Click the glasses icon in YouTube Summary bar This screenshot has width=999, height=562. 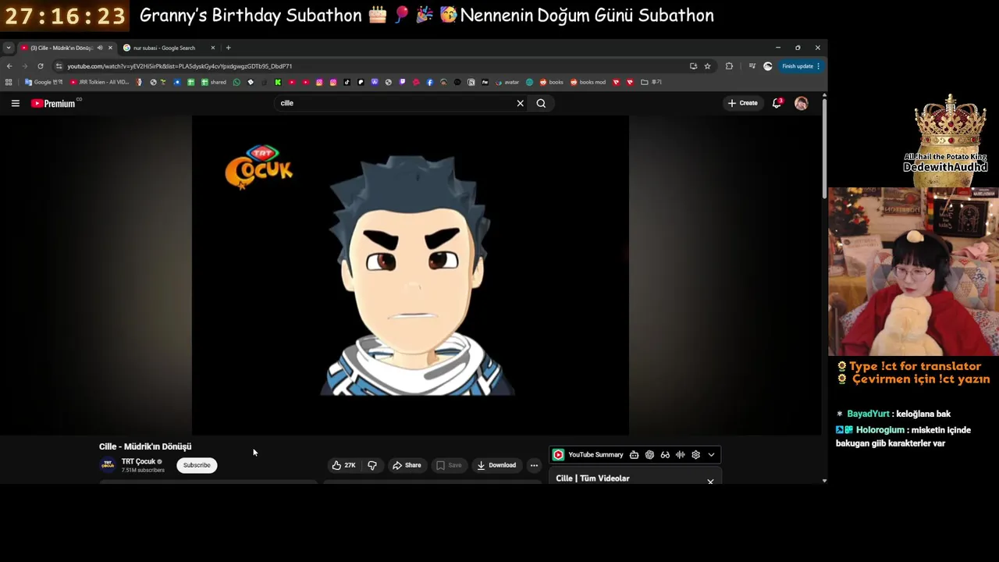(665, 455)
